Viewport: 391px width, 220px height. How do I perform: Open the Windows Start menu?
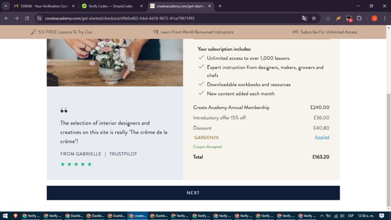click(x=5, y=216)
